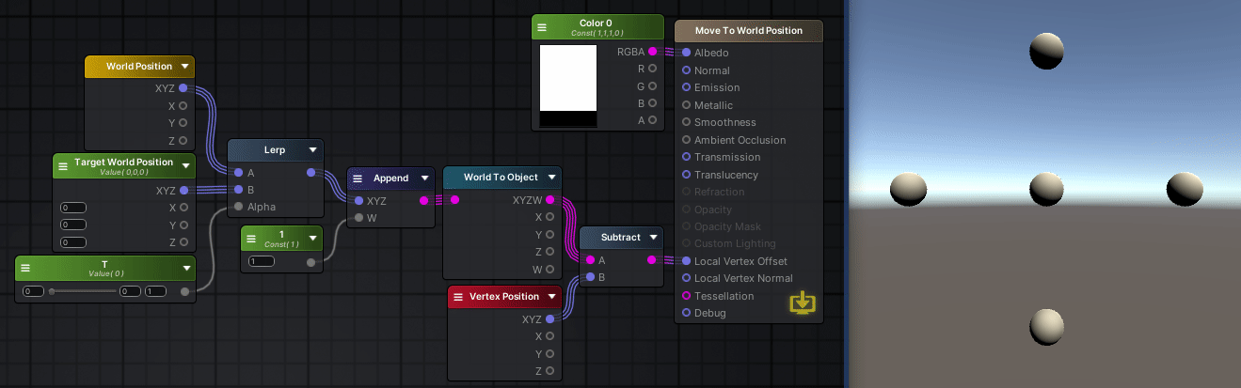
Task: Click the Color 0 white color swatch
Action: click(x=568, y=78)
